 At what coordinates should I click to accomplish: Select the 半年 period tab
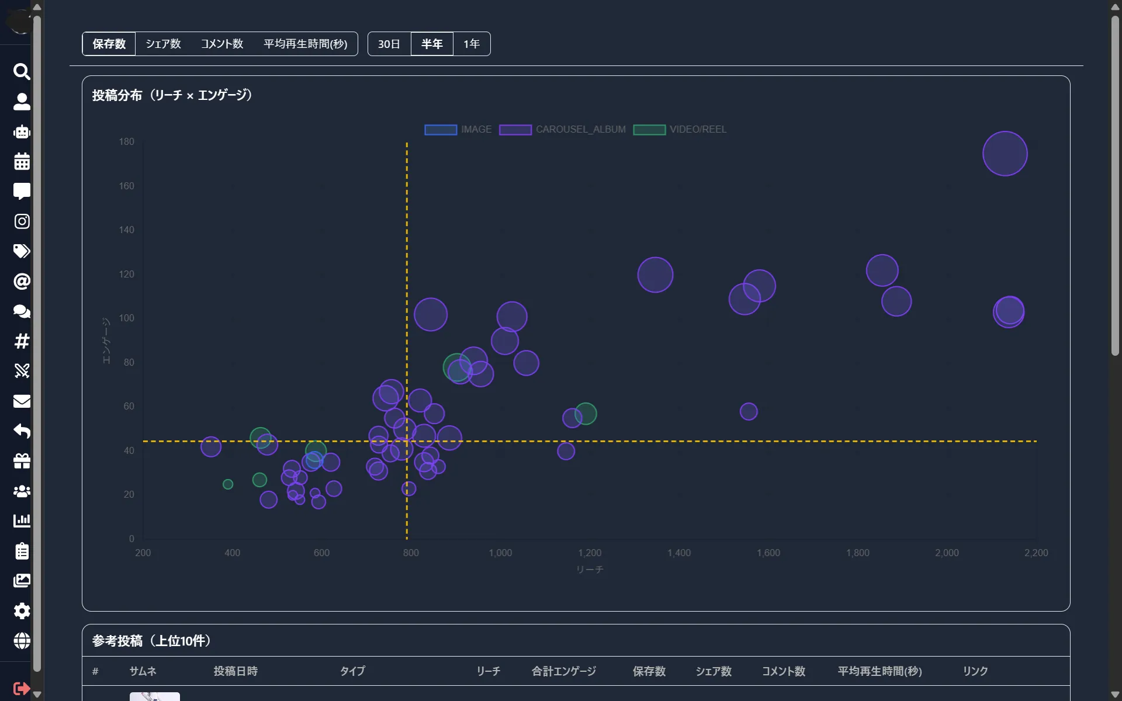[432, 44]
